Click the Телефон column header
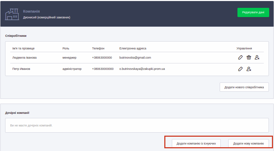The width and height of the screenshot is (274, 151). 98,48
